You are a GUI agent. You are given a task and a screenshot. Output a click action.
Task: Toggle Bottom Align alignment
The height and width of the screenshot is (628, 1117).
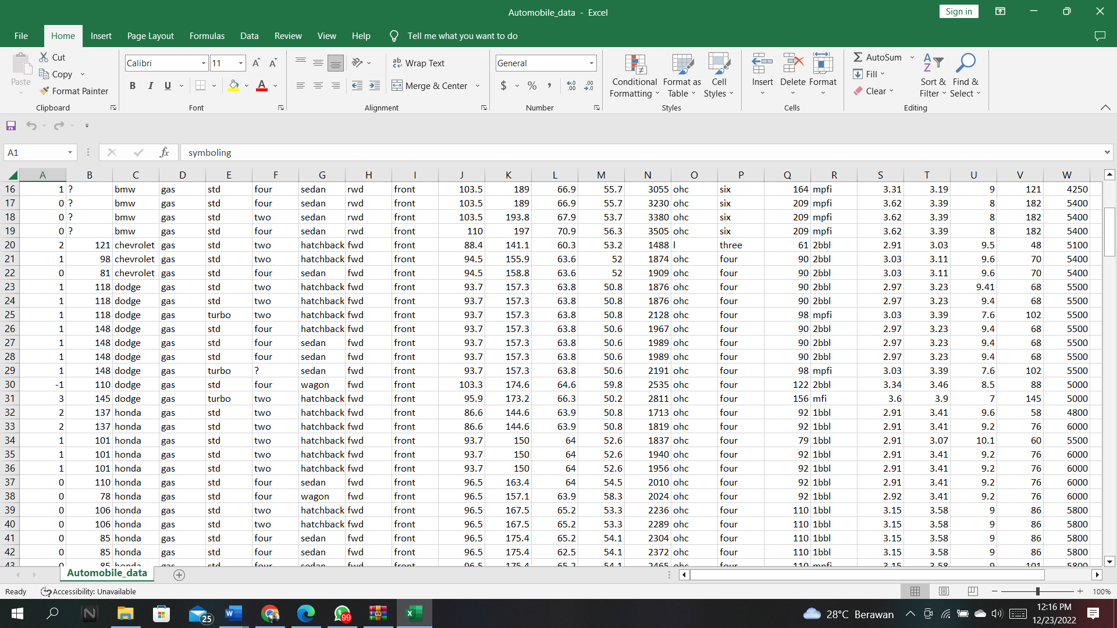coord(336,63)
